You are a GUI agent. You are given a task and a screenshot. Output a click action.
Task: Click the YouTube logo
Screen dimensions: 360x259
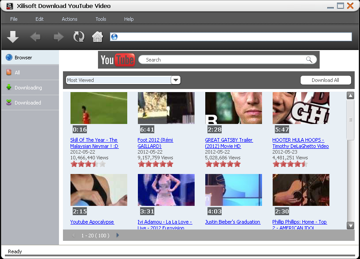coord(117,60)
